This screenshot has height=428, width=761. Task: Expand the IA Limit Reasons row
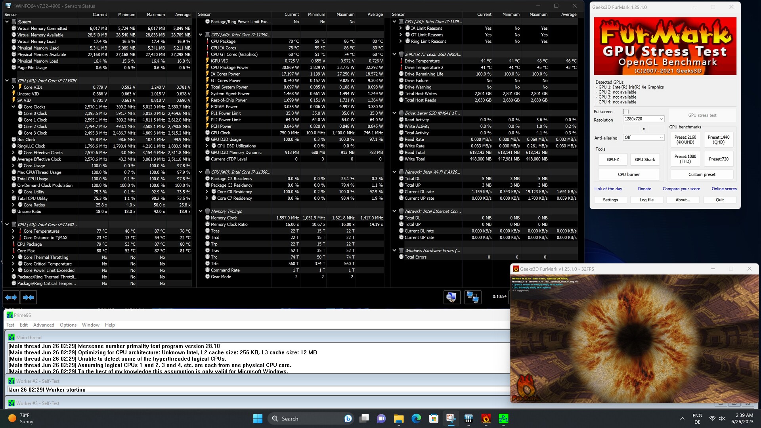[401, 28]
